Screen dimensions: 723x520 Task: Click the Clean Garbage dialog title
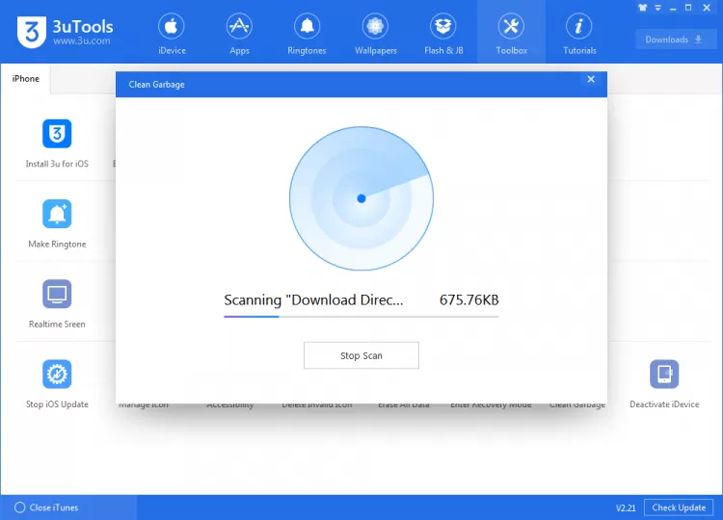pyautogui.click(x=156, y=85)
